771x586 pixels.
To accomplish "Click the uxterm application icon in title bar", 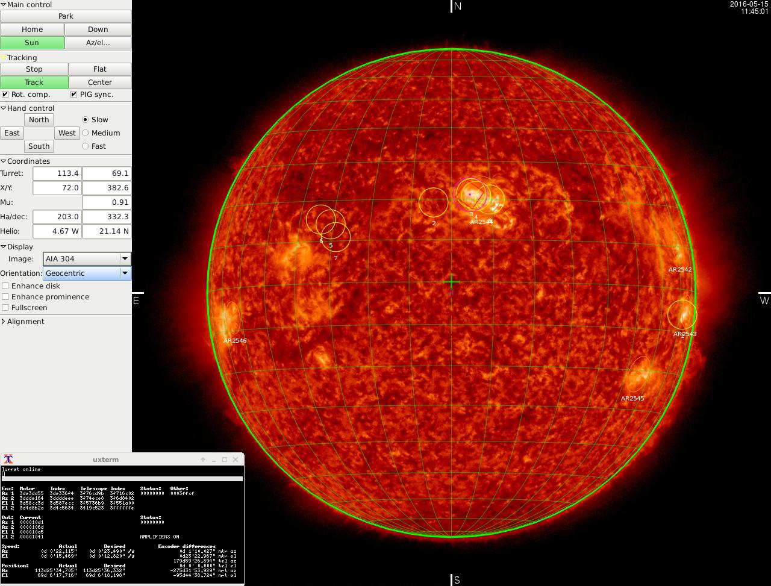I will coord(8,459).
